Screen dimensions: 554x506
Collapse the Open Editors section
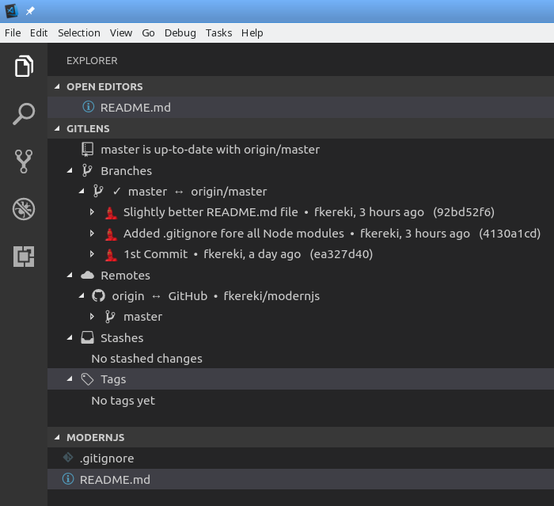coord(56,86)
